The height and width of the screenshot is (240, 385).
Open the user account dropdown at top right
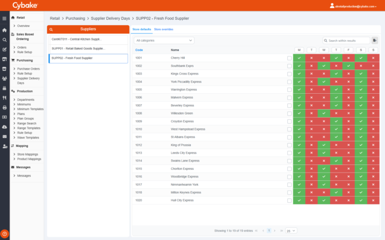click(x=353, y=6)
